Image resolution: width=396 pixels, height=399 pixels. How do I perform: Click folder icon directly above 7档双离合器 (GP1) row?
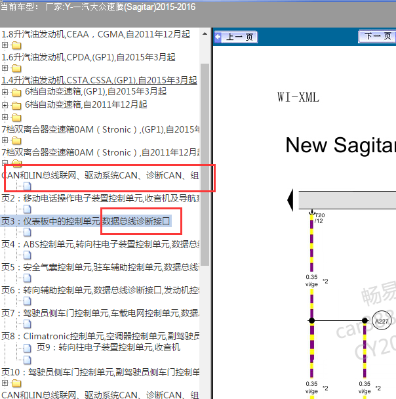(16, 117)
